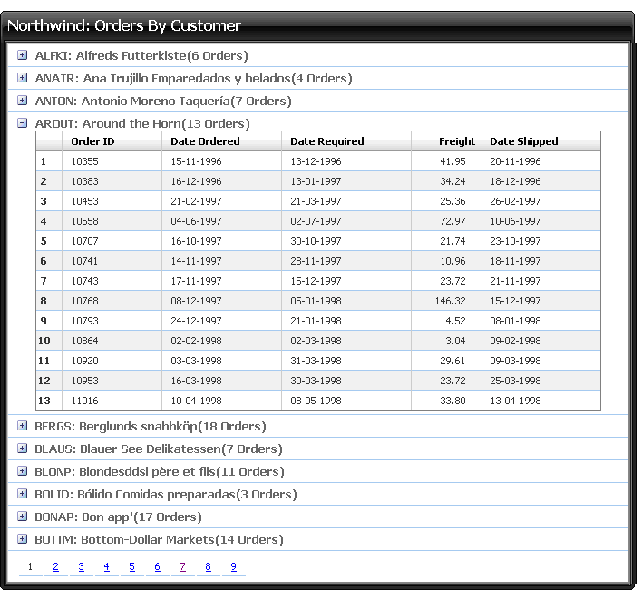Sort orders by Date Required header
The width and height of the screenshot is (642, 609).
(327, 141)
